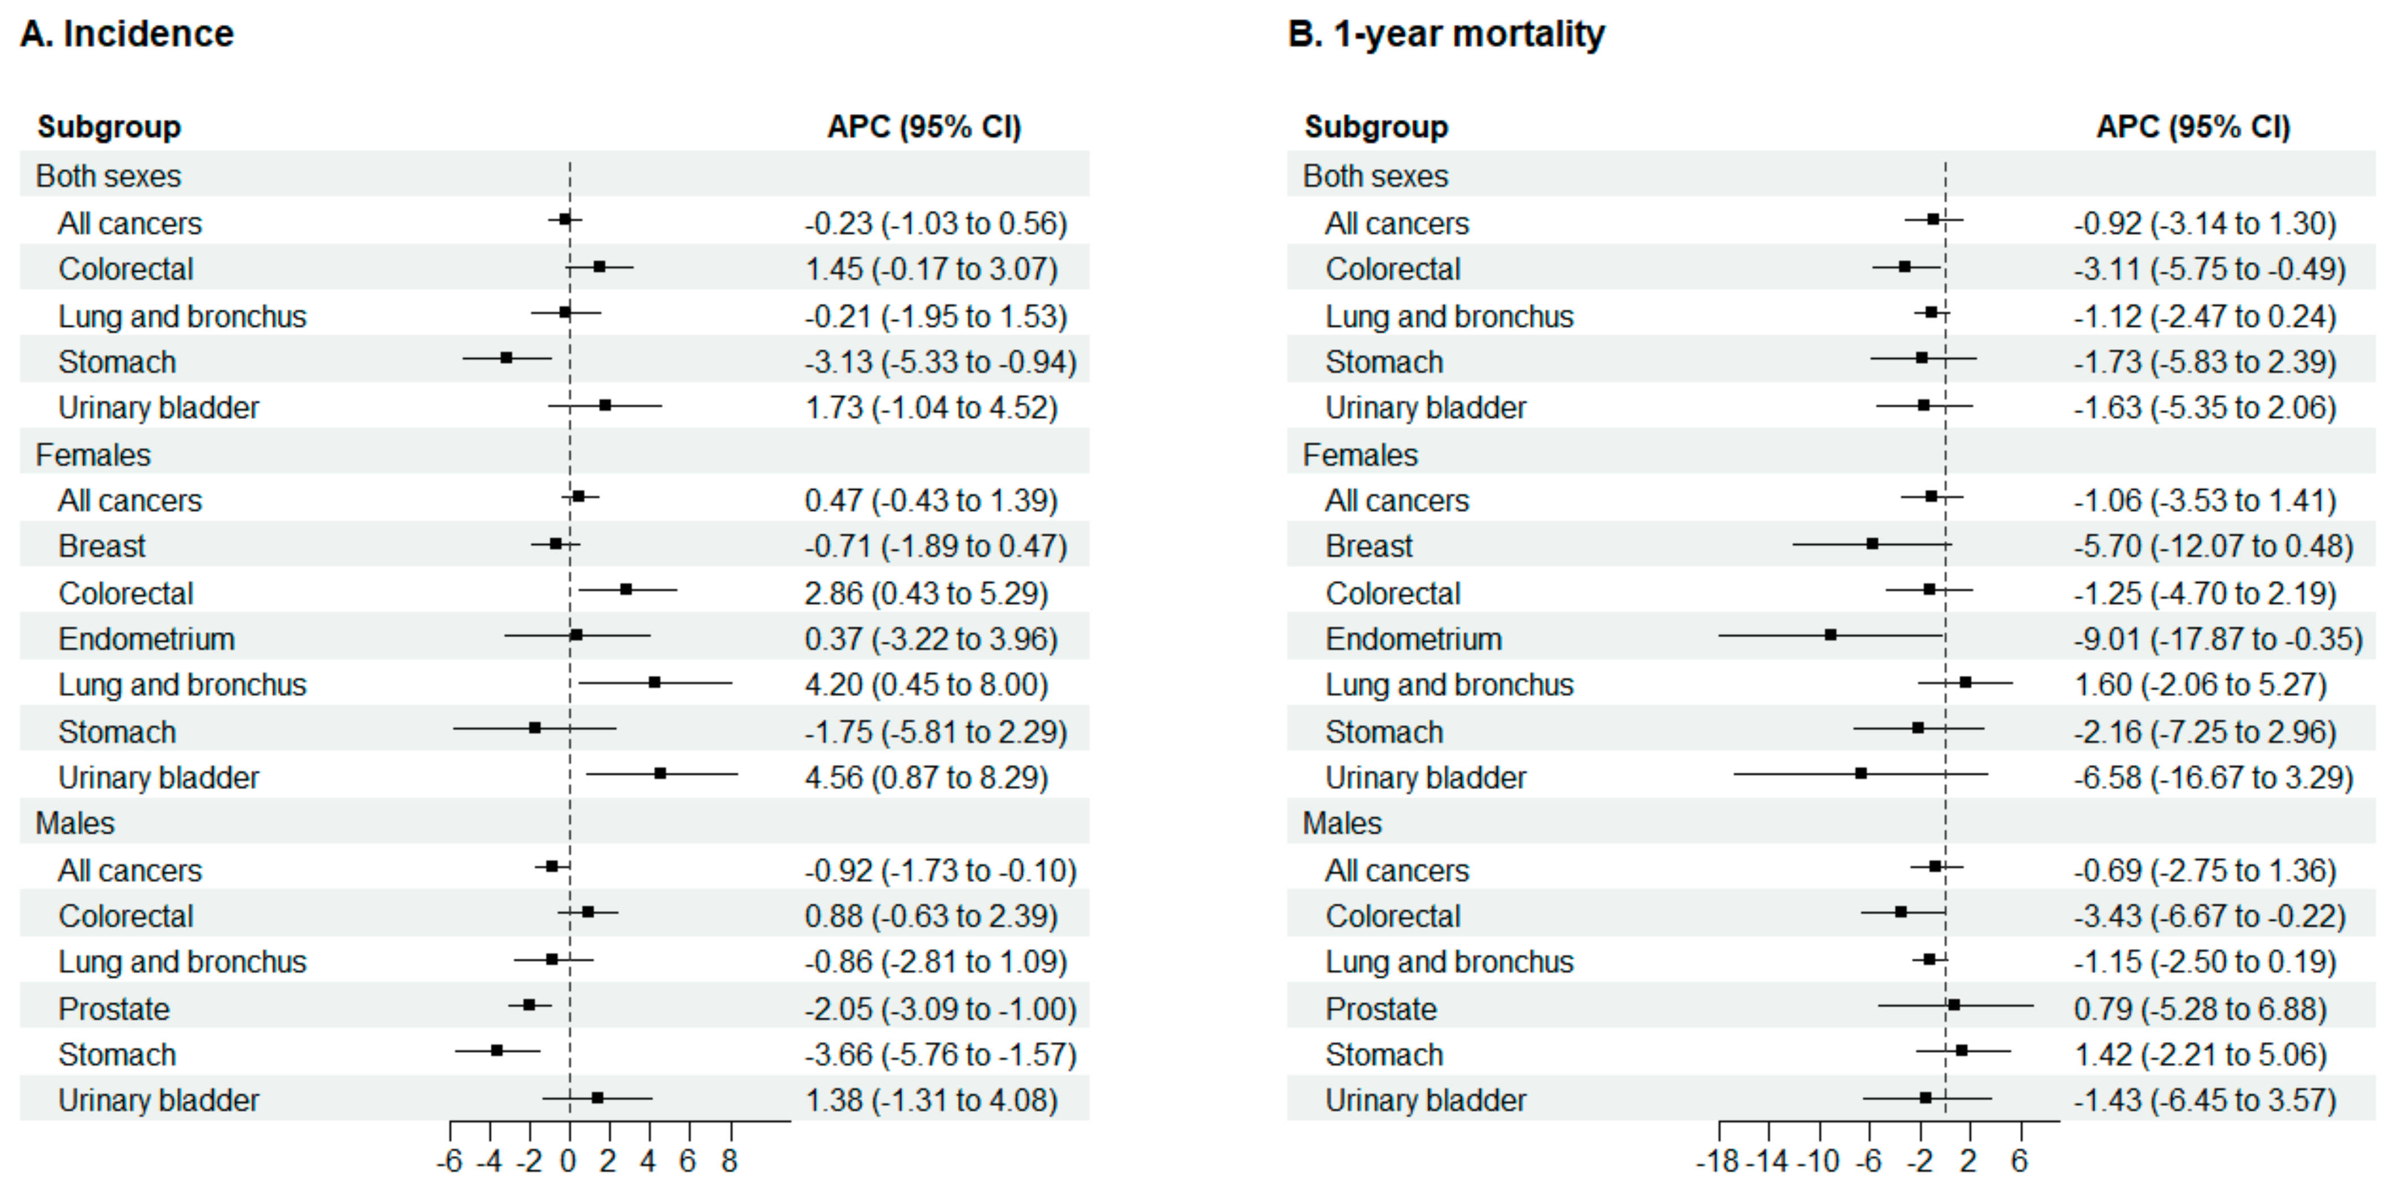
Task: Select the 'Females' group heading in the Incidence panel
Action: (x=93, y=455)
